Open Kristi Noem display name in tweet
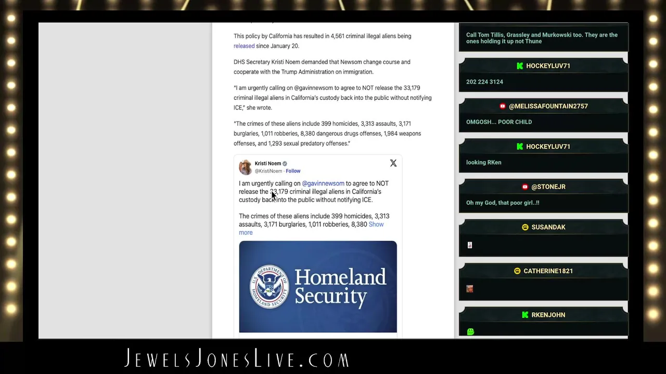 click(x=268, y=164)
